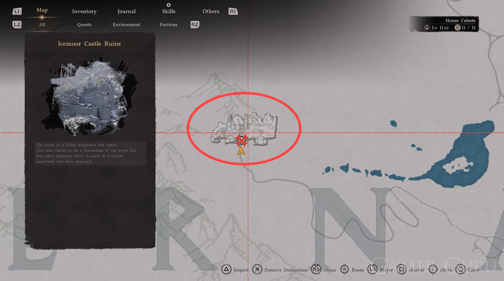Click the Inspect prompt label
The height and width of the screenshot is (281, 504).
[x=241, y=270]
